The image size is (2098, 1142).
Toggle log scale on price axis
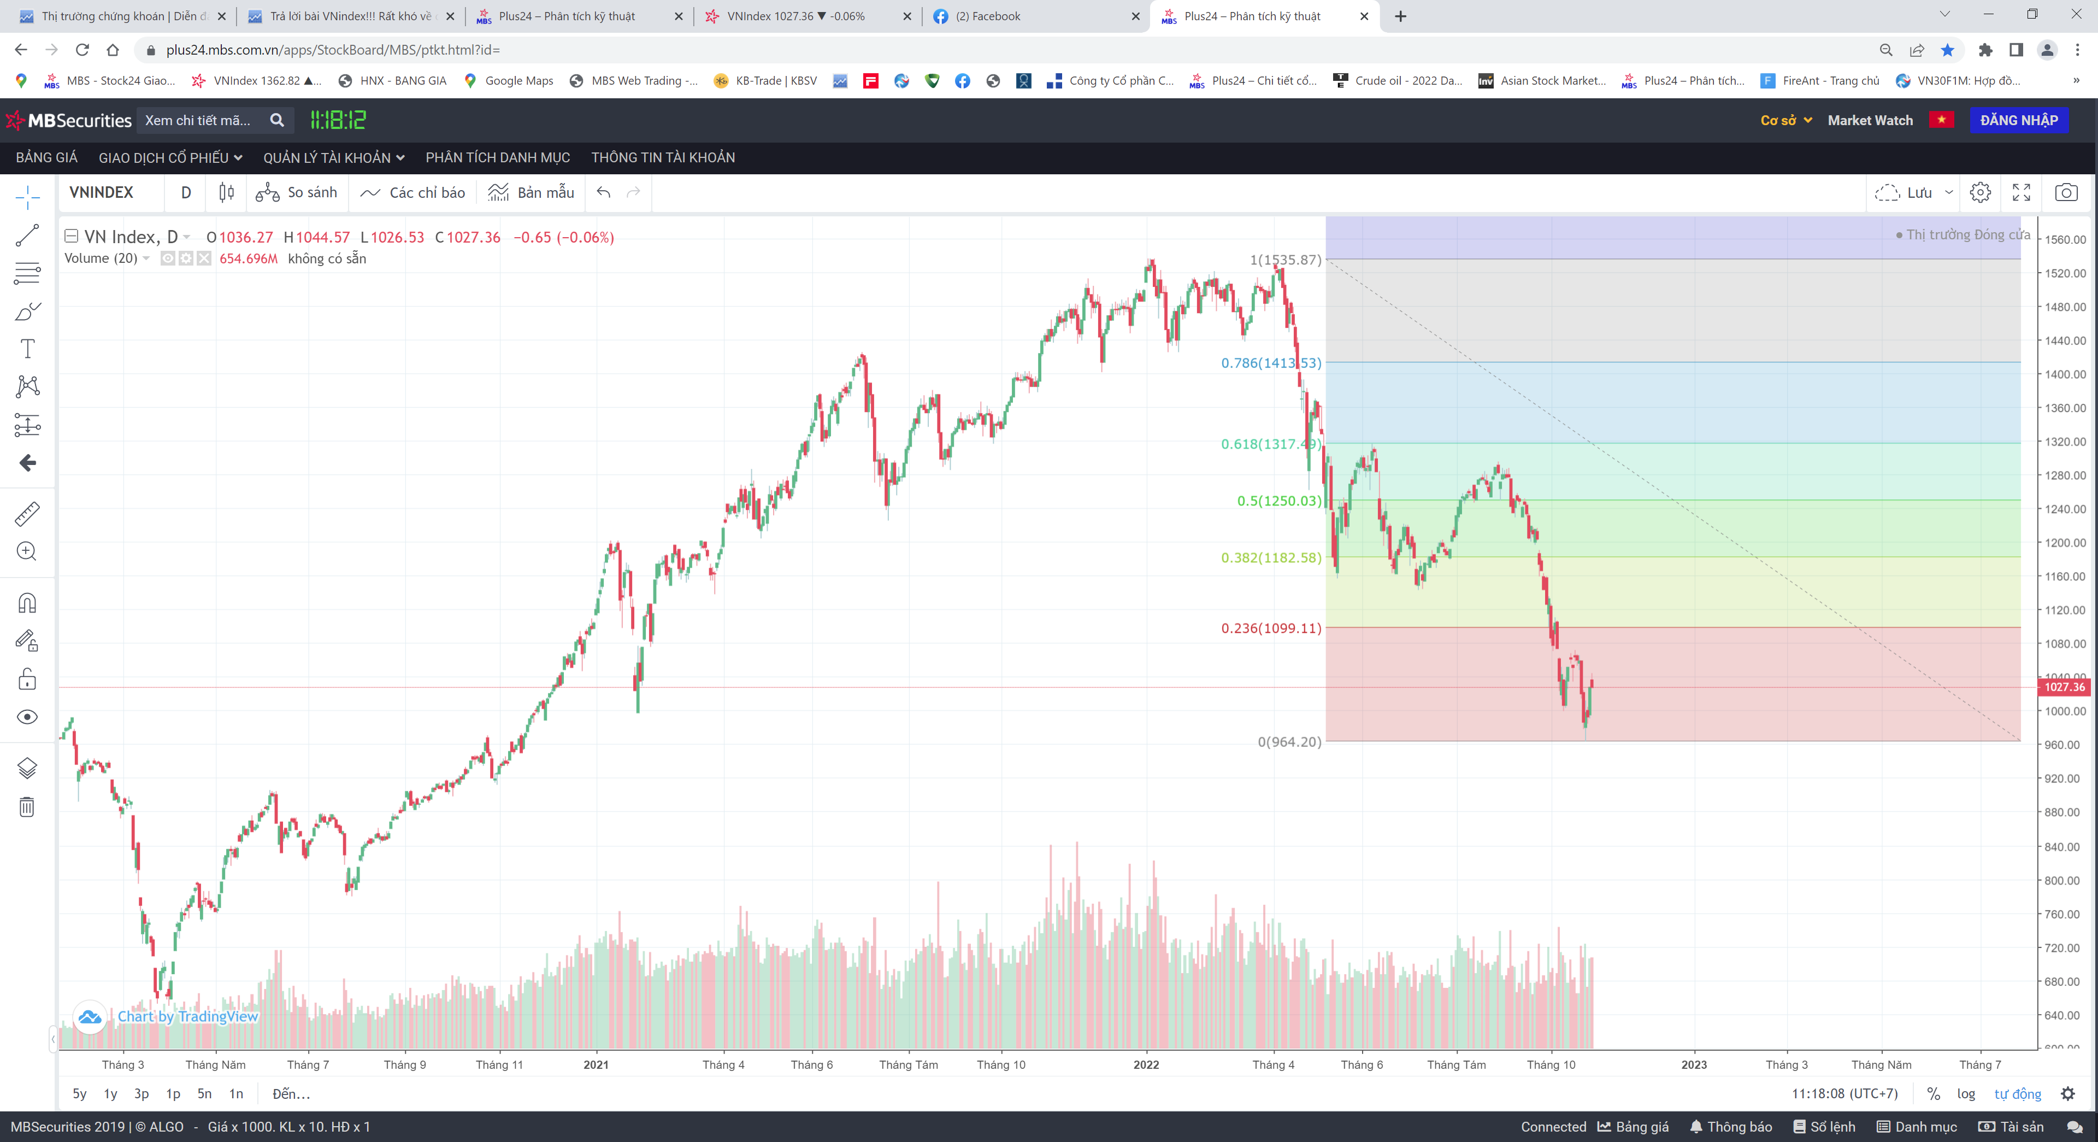point(1966,1094)
